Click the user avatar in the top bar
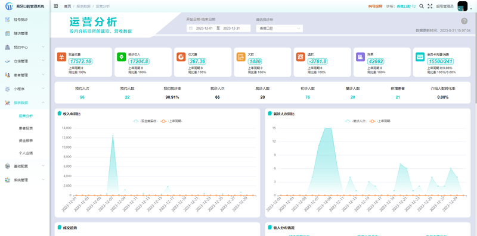 [x=463, y=6]
